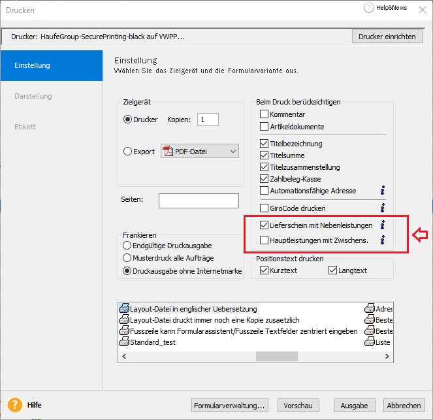Click info icon next to GiroCode drucken
Screen dimensions: 433x420
[x=383, y=208]
